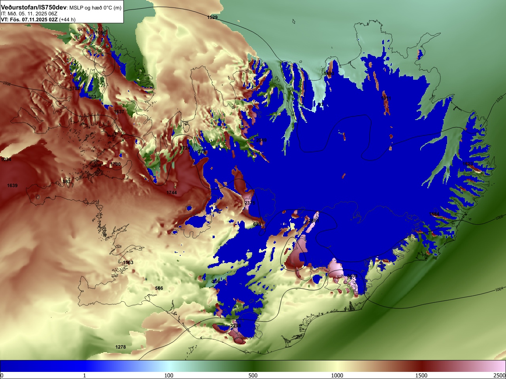Click the legend label '0'
The width and height of the screenshot is (506, 379).
2,375
